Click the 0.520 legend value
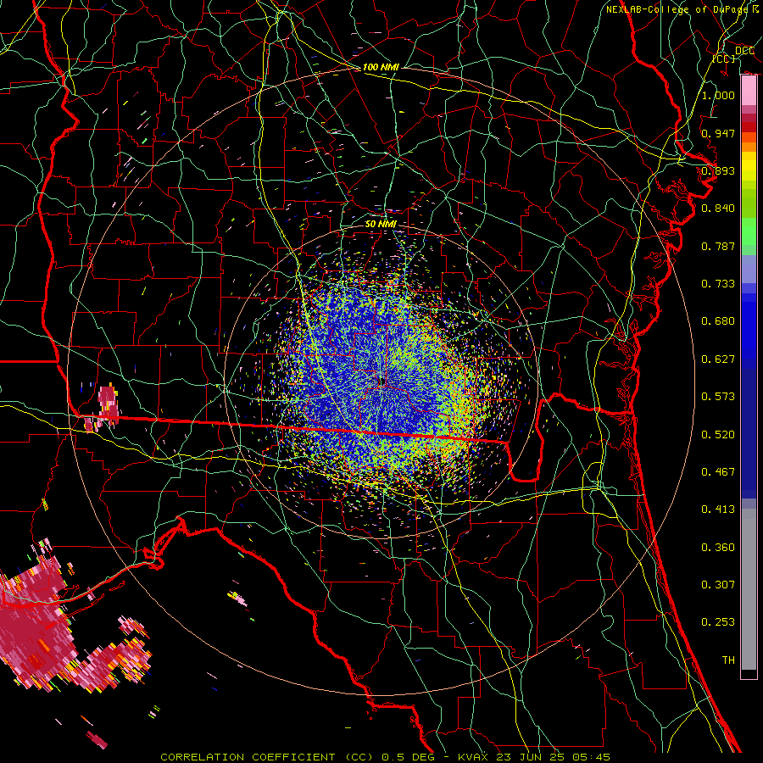This screenshot has height=763, width=763. (x=718, y=435)
